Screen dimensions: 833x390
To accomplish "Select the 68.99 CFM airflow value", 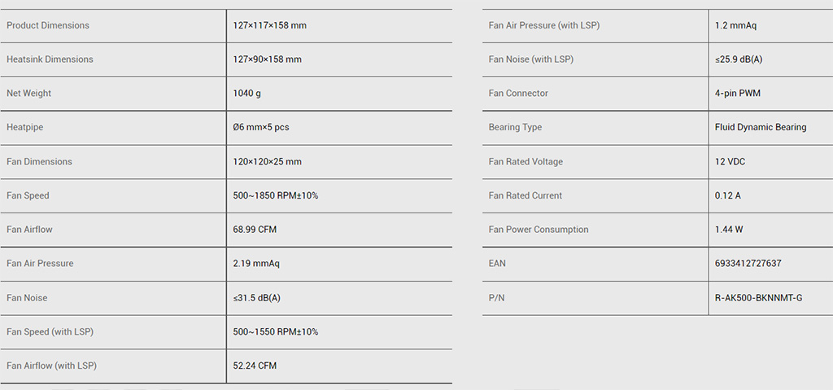I will point(255,230).
